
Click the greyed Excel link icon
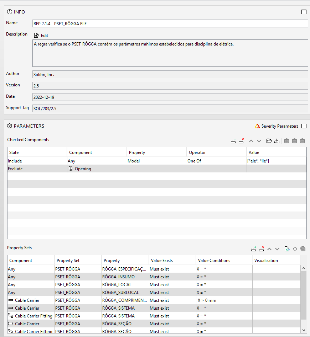[303, 249]
